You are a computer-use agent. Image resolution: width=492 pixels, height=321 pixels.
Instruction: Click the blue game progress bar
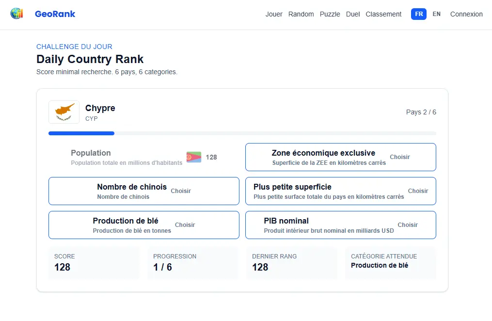(x=81, y=133)
